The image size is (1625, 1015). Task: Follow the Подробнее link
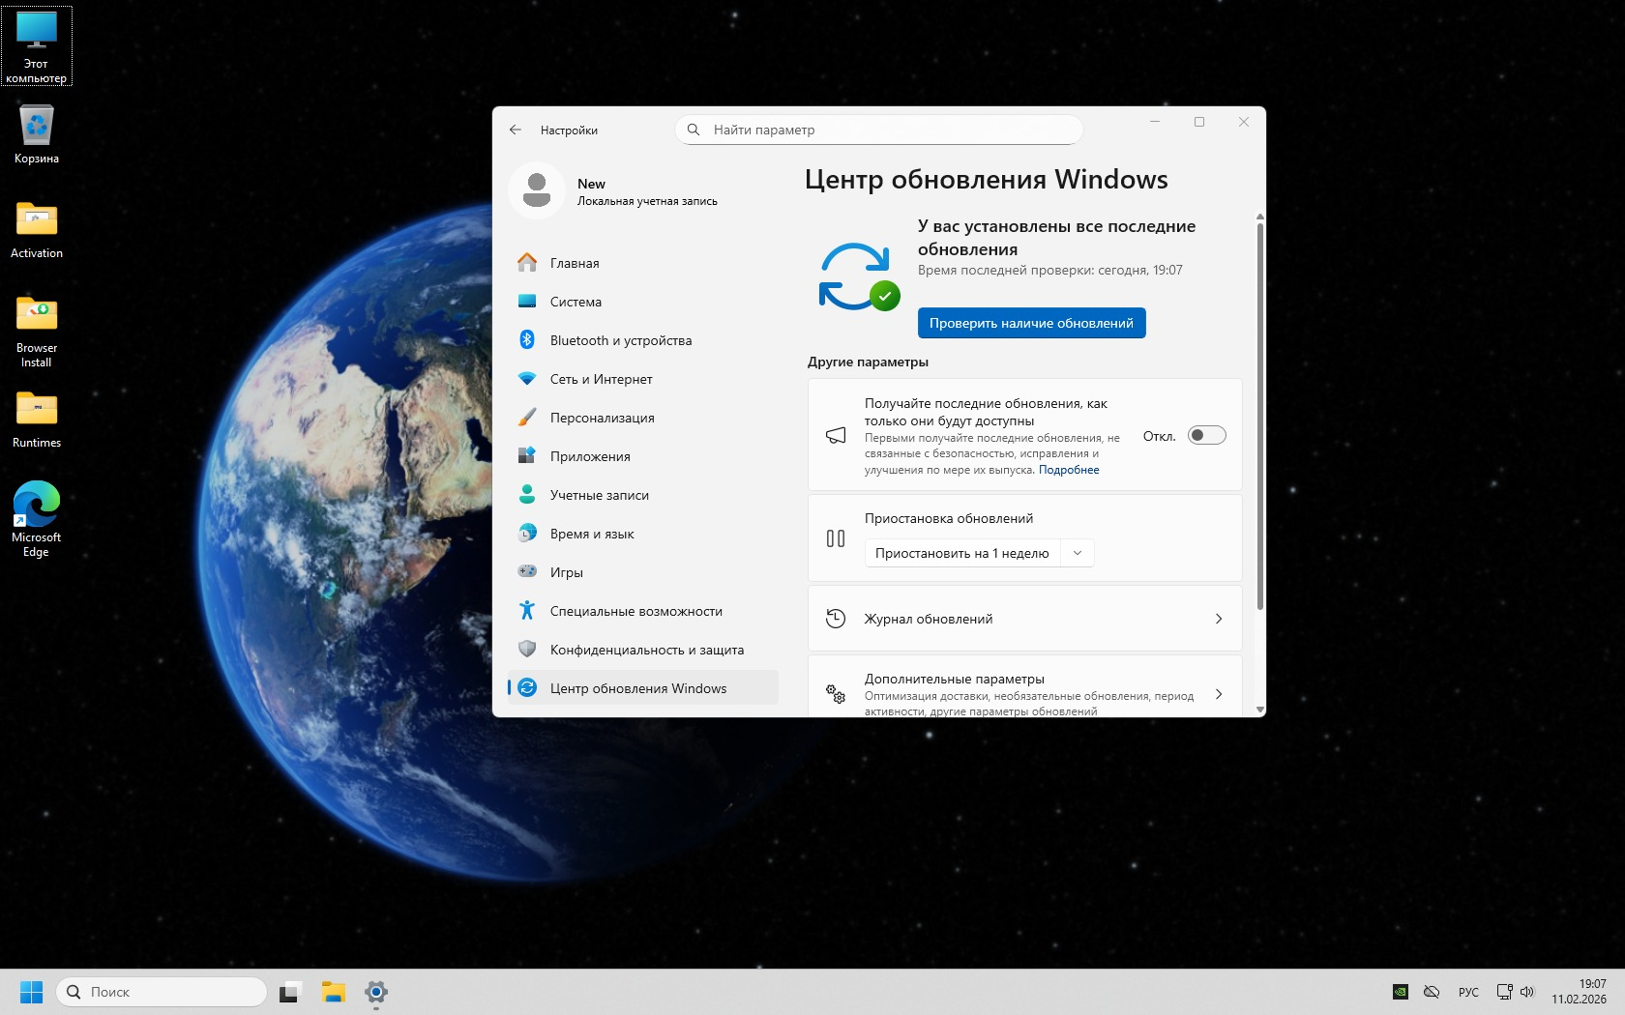1069,470
